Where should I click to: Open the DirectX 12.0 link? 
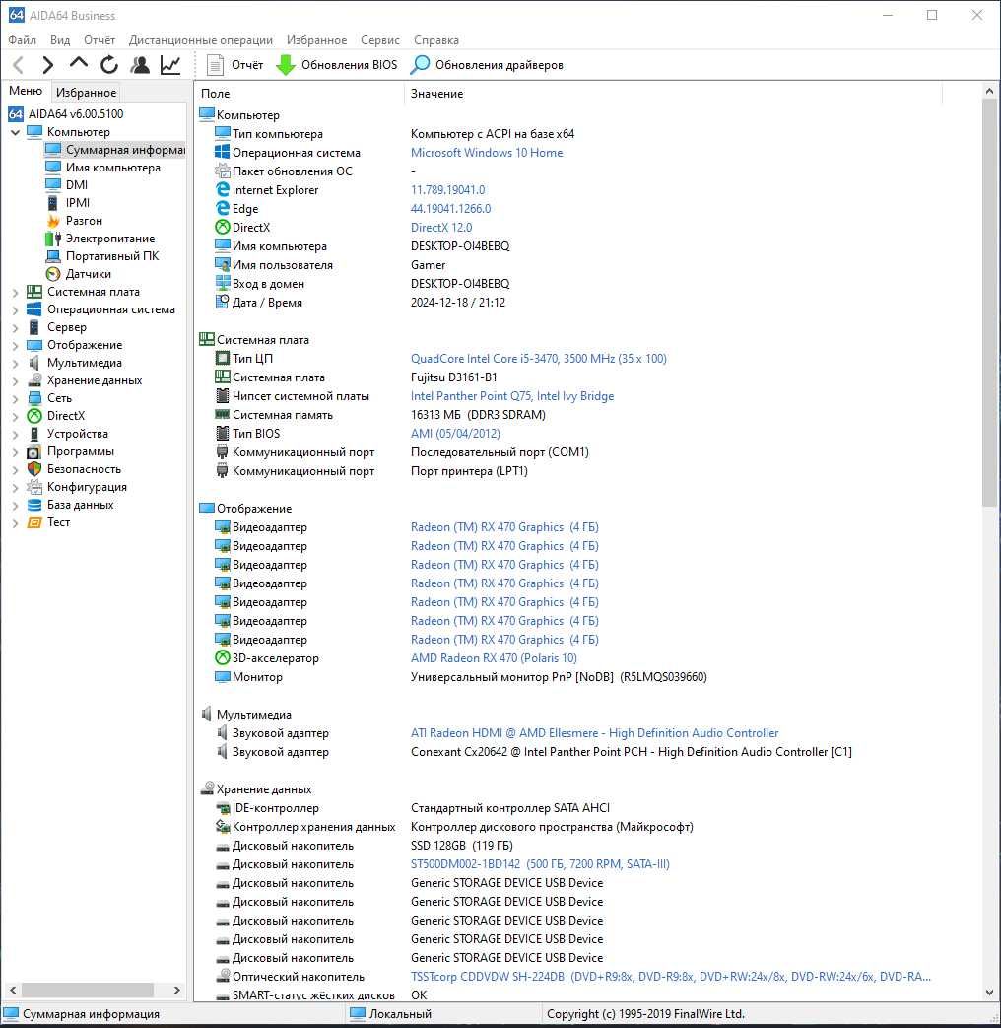pyautogui.click(x=441, y=227)
